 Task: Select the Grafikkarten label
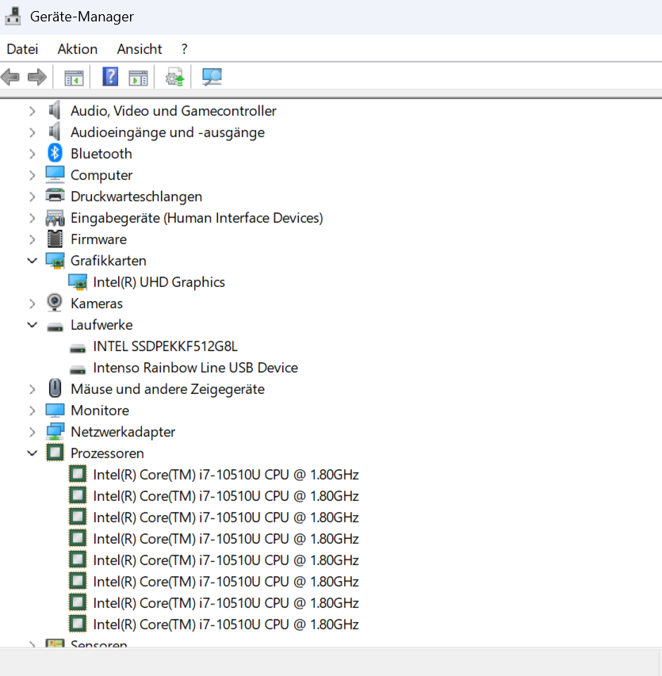point(109,261)
